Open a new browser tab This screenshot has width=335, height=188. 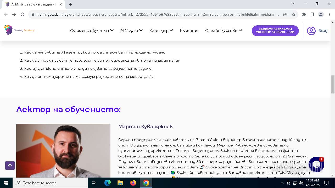click(71, 4)
